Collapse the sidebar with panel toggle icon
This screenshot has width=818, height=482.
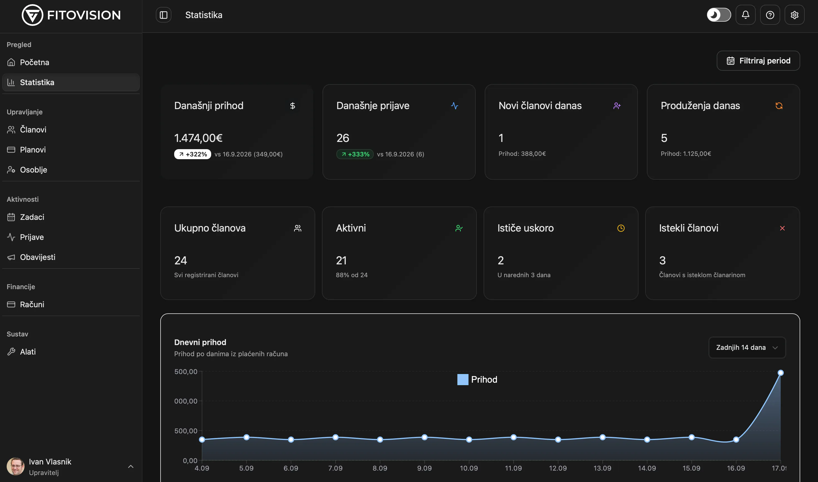[x=163, y=15]
